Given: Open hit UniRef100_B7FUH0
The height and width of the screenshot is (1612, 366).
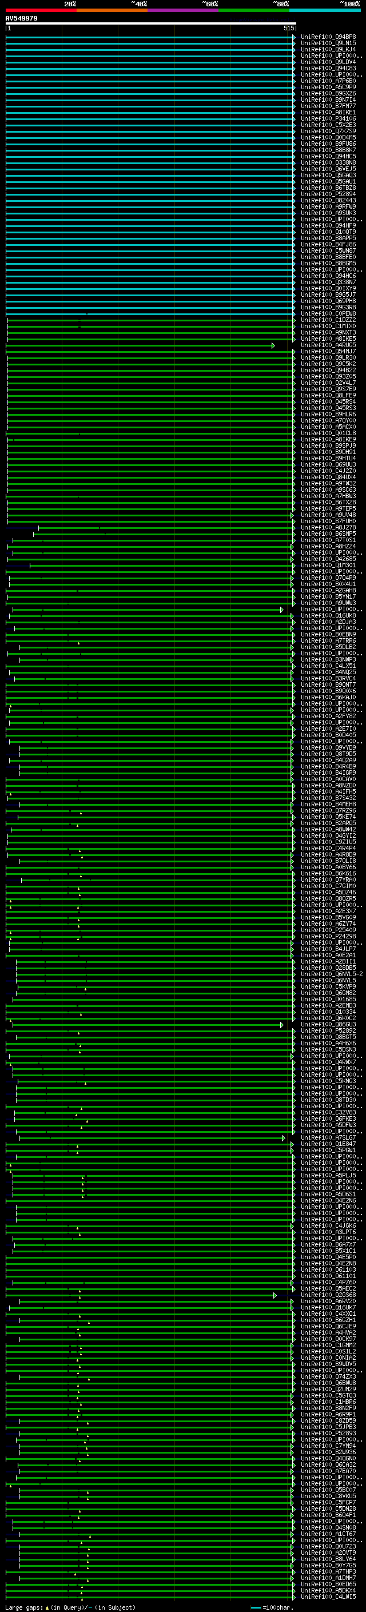Looking at the screenshot, I should coord(328,520).
